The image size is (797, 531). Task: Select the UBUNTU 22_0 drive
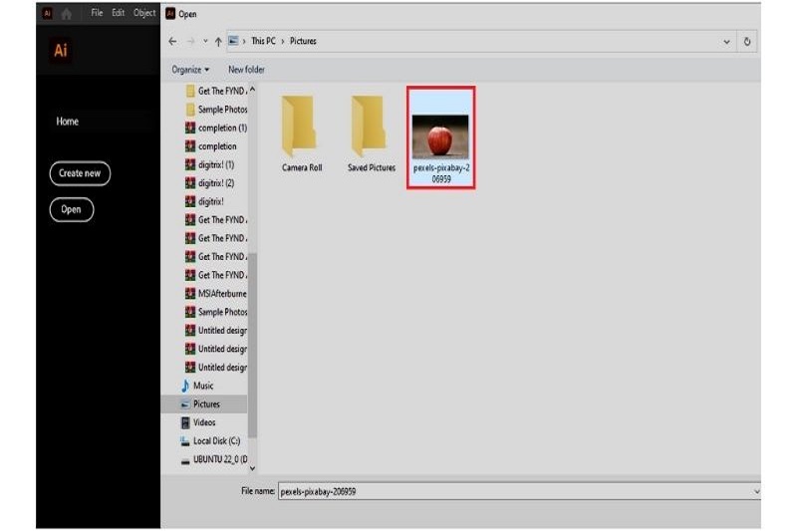coord(214,459)
